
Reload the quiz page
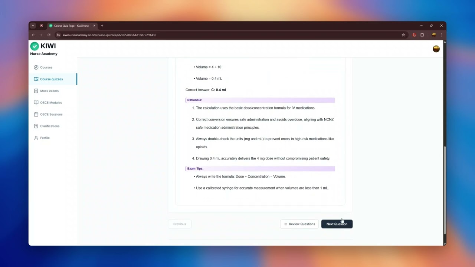49,35
